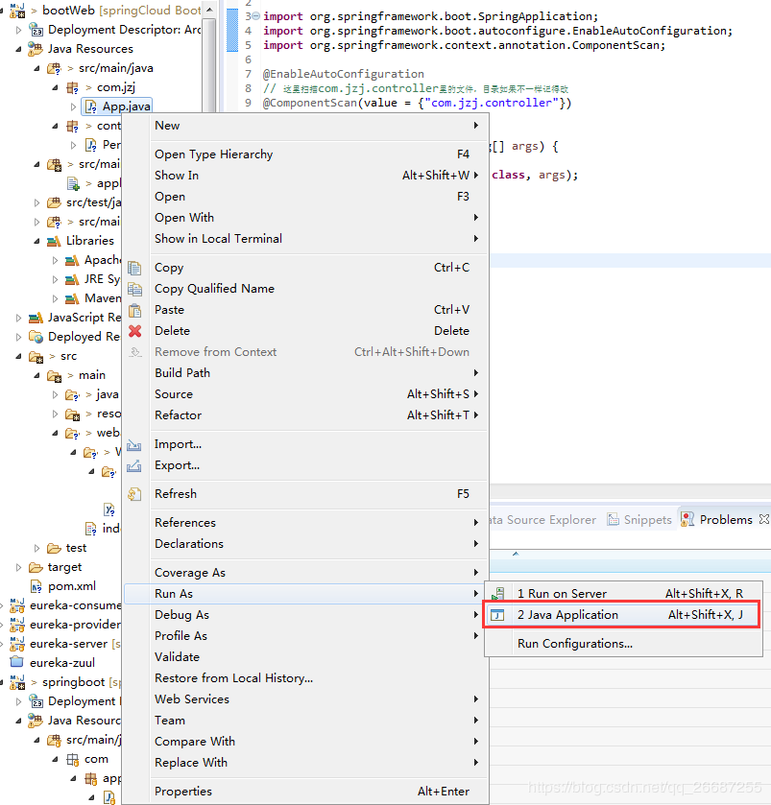Screen dimensions: 771x805
Task: Expand the Libraries tree node
Action: tap(36, 241)
